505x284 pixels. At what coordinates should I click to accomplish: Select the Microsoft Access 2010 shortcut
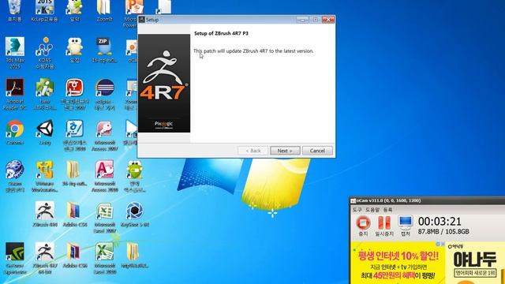tap(104, 176)
